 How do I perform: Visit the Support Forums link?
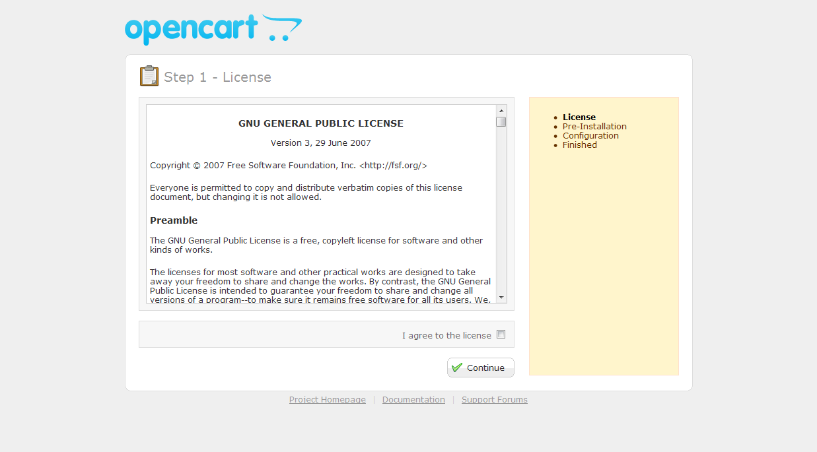(494, 400)
